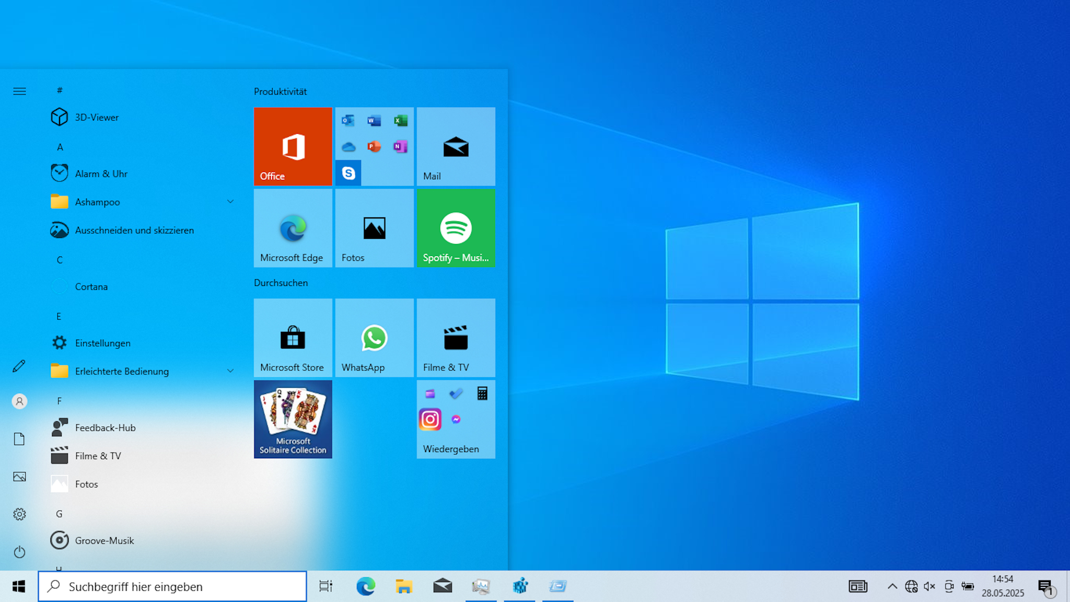Viewport: 1070px width, 602px height.
Task: Click the search box Suchbegriff hier eingeben
Action: pyautogui.click(x=172, y=586)
